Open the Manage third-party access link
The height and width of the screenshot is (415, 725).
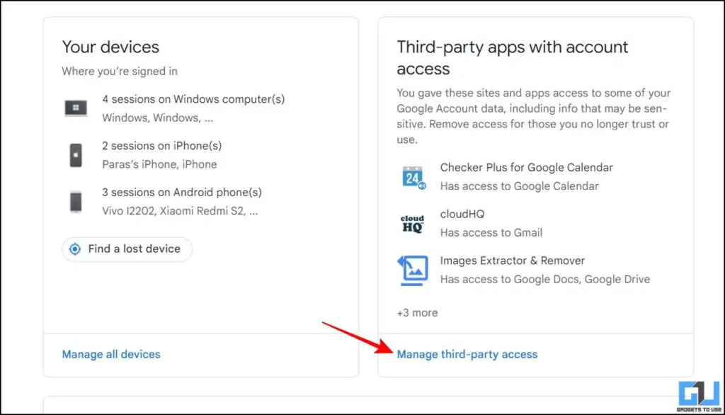coord(467,354)
